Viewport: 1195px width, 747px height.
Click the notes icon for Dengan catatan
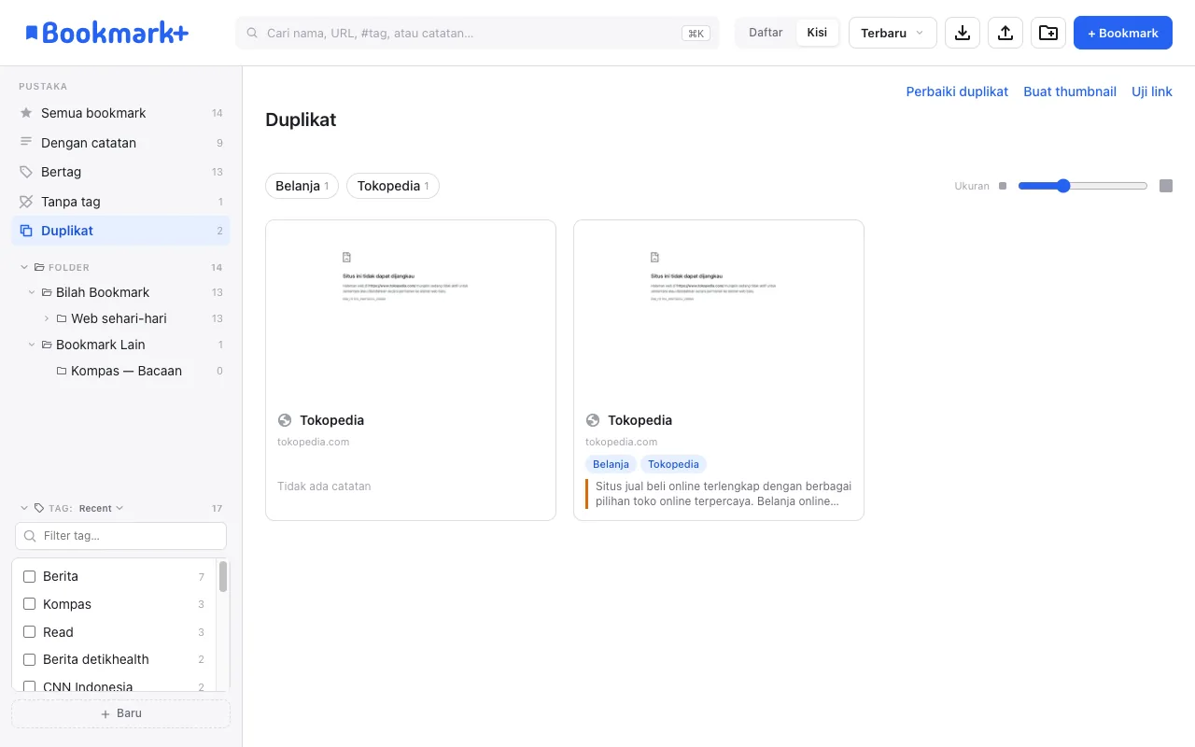click(26, 143)
